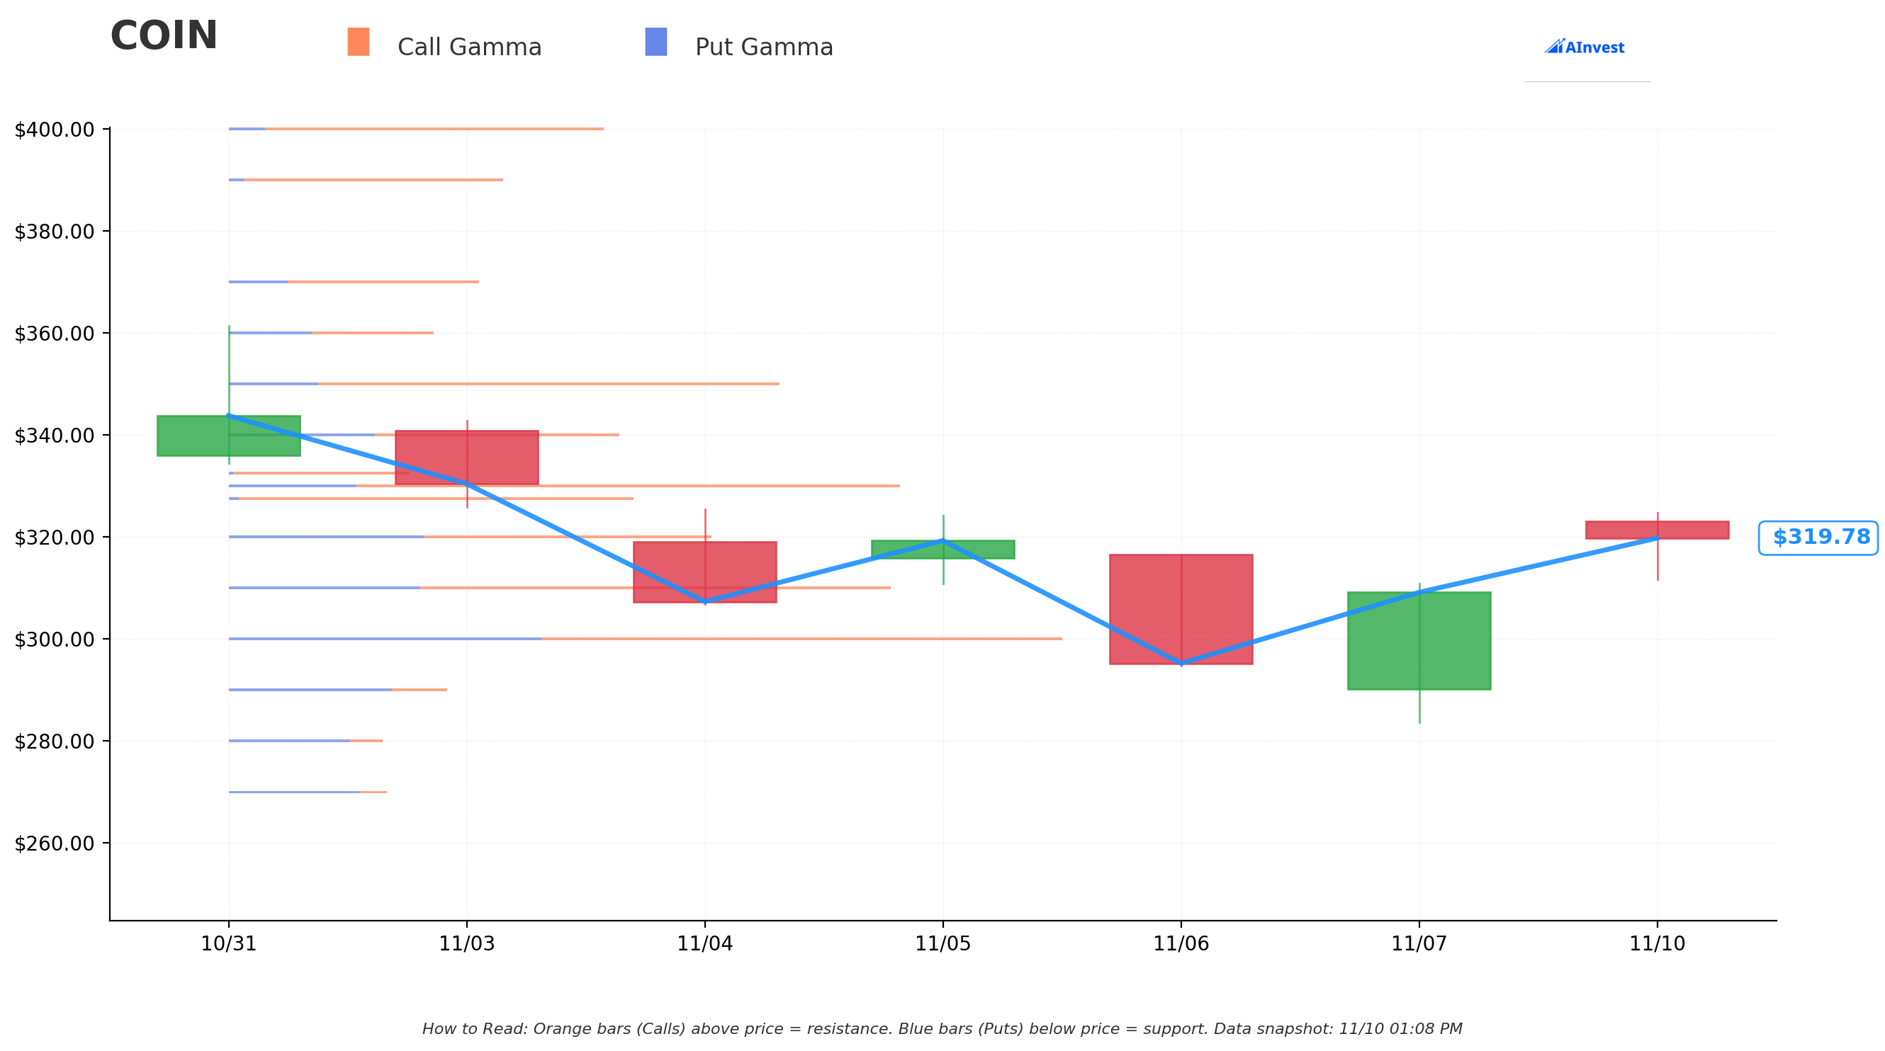Click the green 11/07 candlestick body
The height and width of the screenshot is (1051, 1885).
[1419, 641]
